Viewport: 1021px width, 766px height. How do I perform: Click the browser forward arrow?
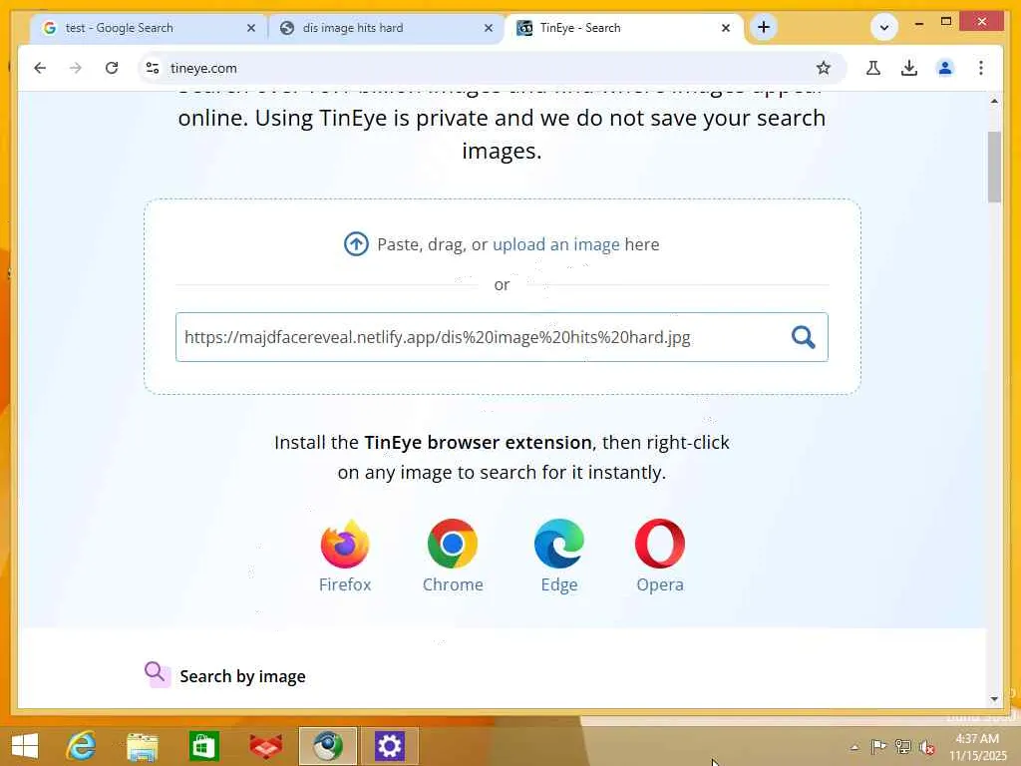(76, 68)
